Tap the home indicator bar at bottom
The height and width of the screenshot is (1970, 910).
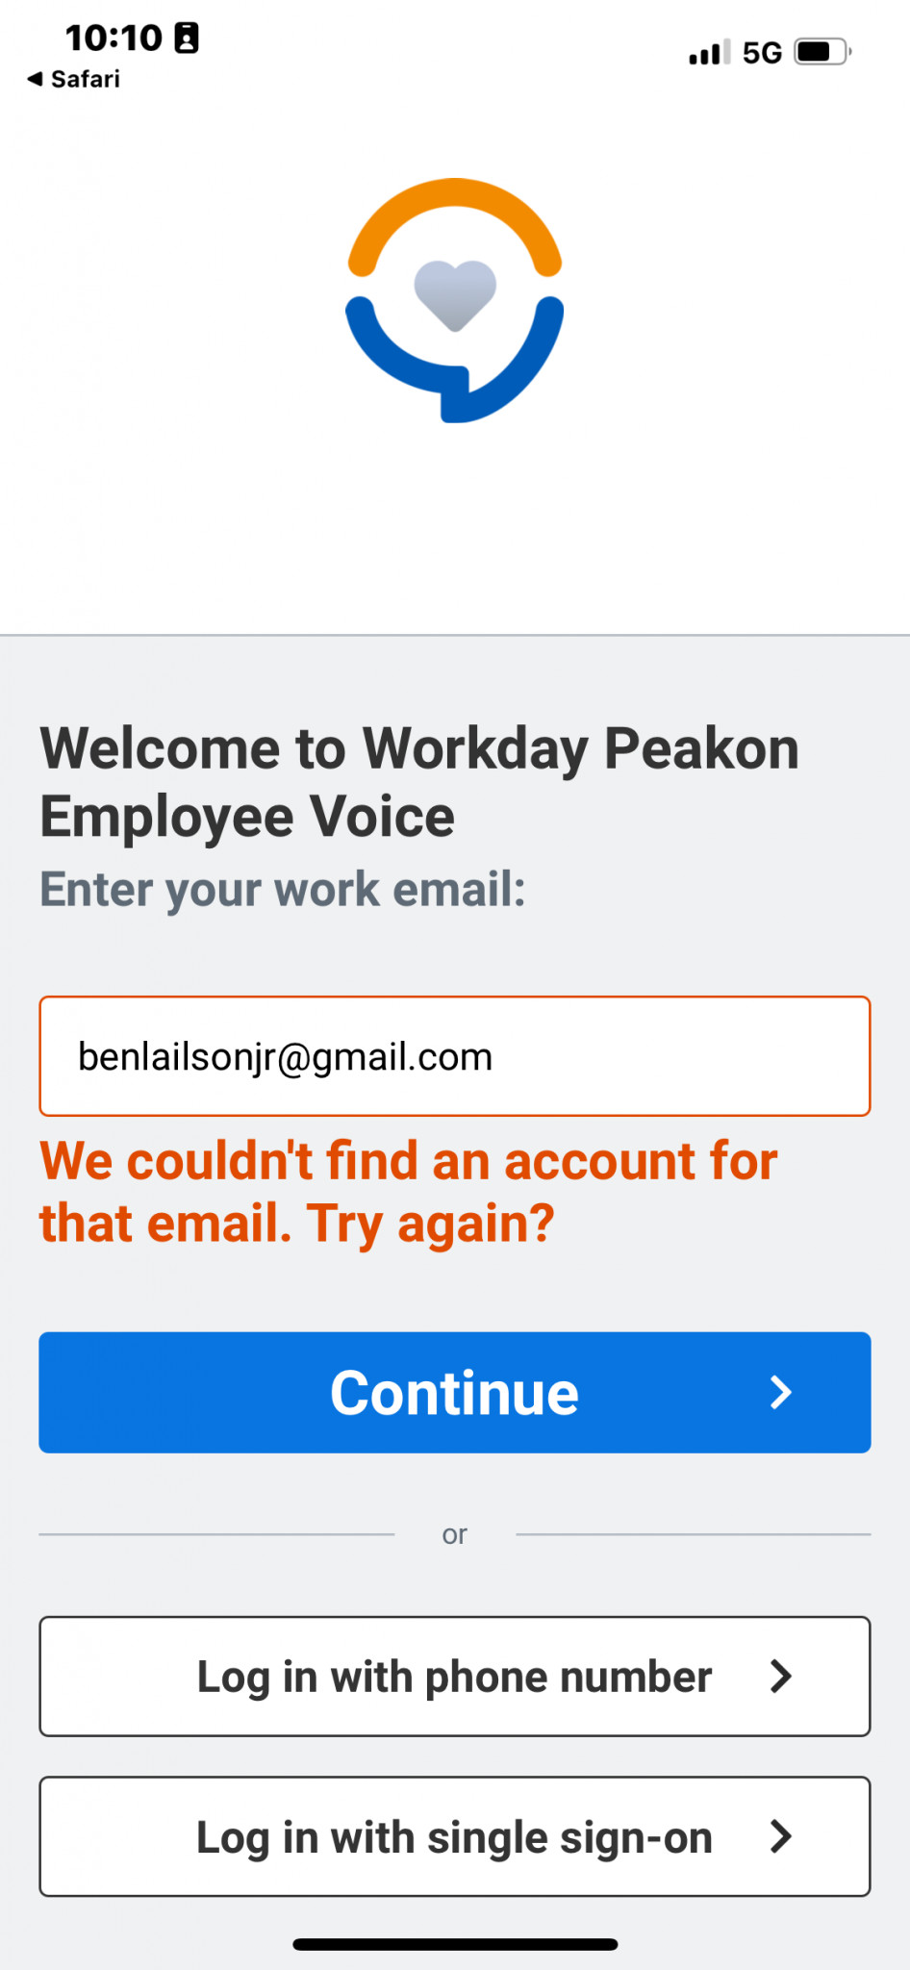pyautogui.click(x=455, y=1944)
